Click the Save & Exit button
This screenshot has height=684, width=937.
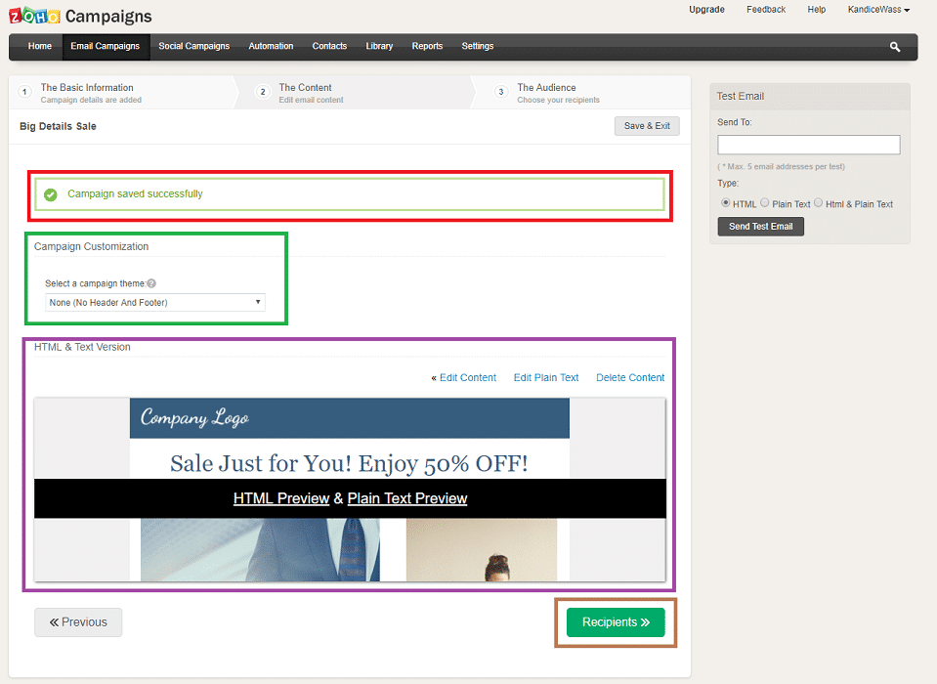pos(647,126)
